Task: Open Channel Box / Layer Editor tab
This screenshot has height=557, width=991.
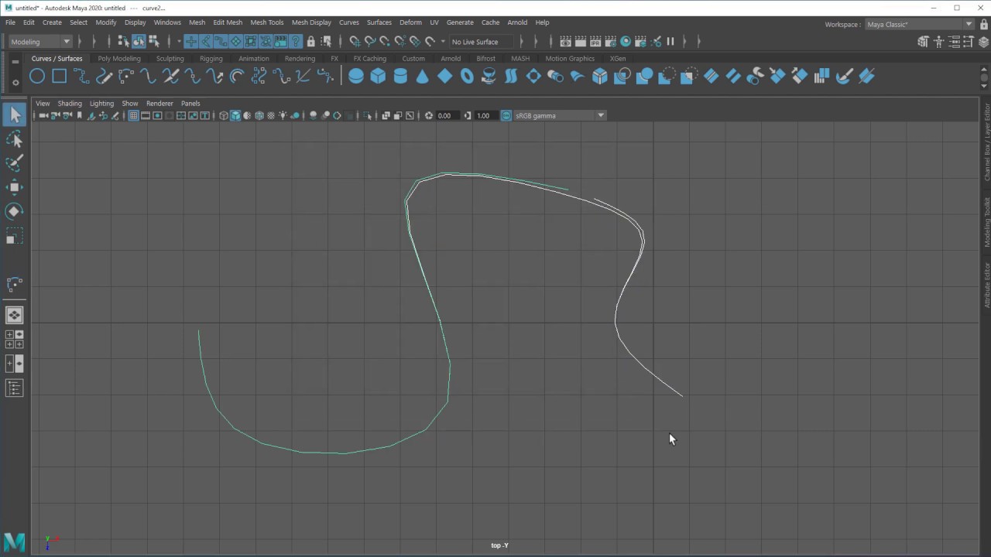Action: pyautogui.click(x=986, y=142)
